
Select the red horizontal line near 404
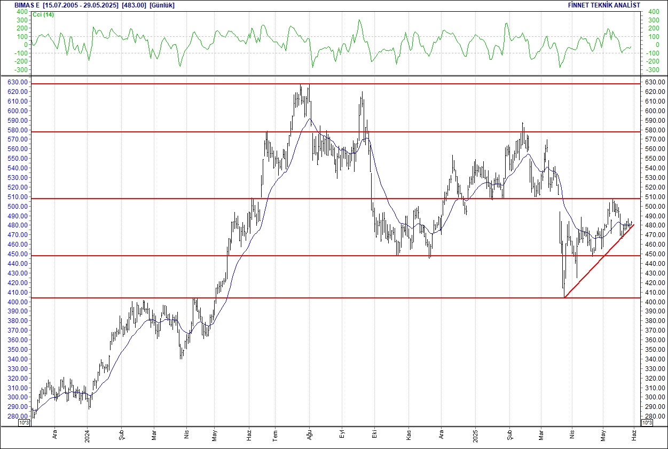[x=335, y=298]
